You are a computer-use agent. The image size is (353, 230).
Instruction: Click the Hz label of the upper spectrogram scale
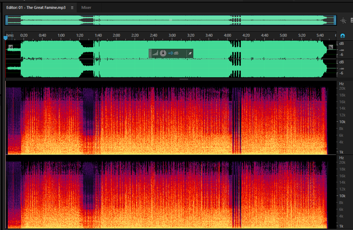click(x=342, y=84)
